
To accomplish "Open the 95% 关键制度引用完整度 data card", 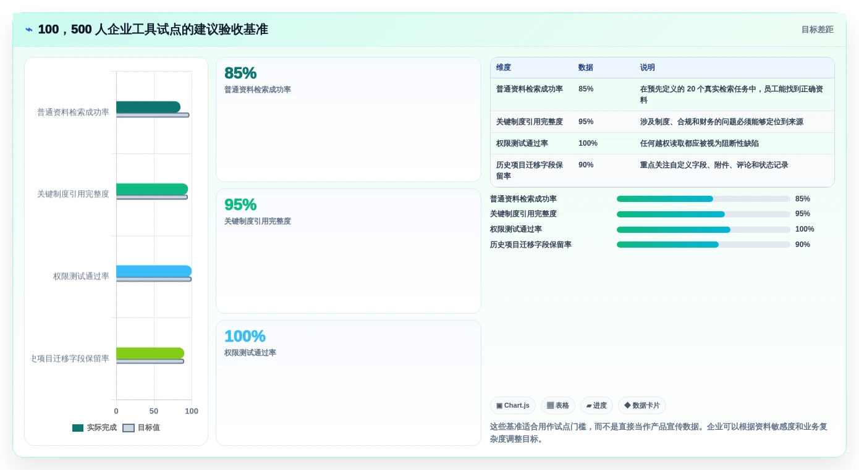I will (x=349, y=251).
